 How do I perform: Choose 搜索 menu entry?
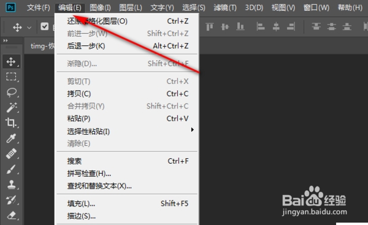pyautogui.click(x=127, y=161)
